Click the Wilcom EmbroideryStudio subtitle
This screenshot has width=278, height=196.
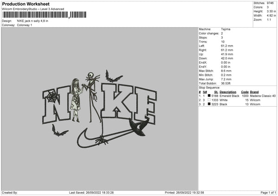(33, 9)
